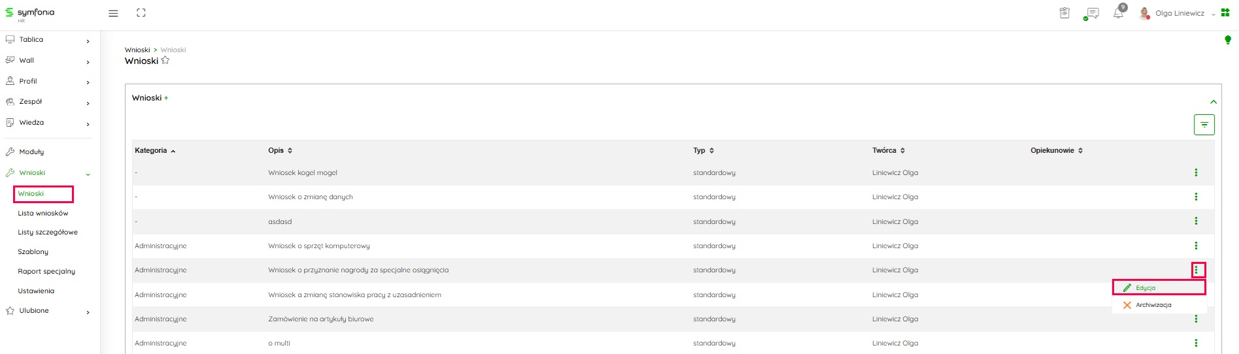Open actions menu for Wniosek kogel mogel

click(x=1196, y=172)
